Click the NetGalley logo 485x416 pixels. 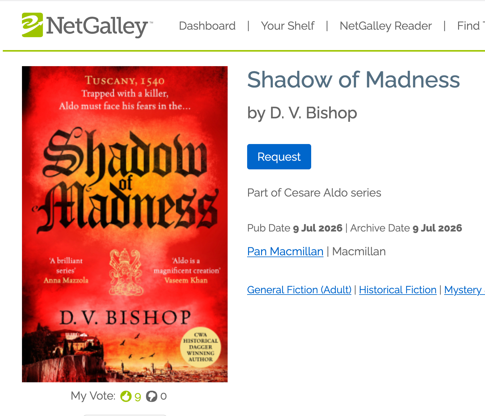click(x=87, y=25)
